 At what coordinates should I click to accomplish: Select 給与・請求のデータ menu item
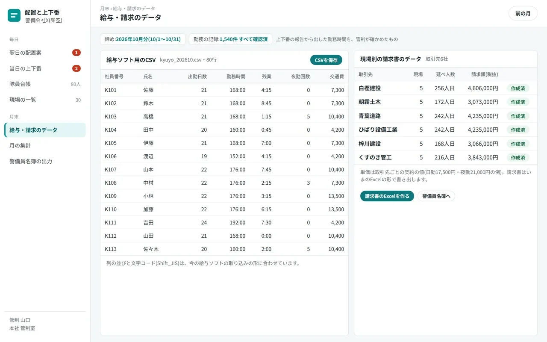pyautogui.click(x=45, y=130)
